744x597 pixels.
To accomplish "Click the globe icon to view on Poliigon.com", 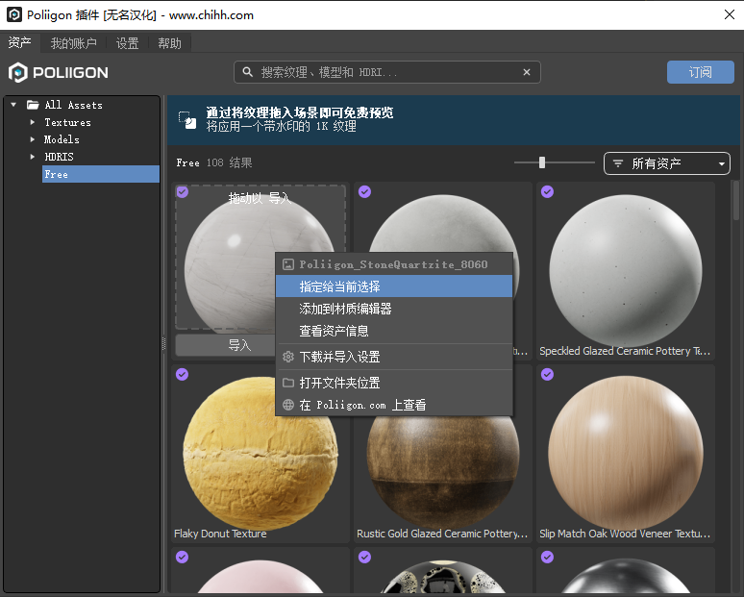I will [288, 405].
